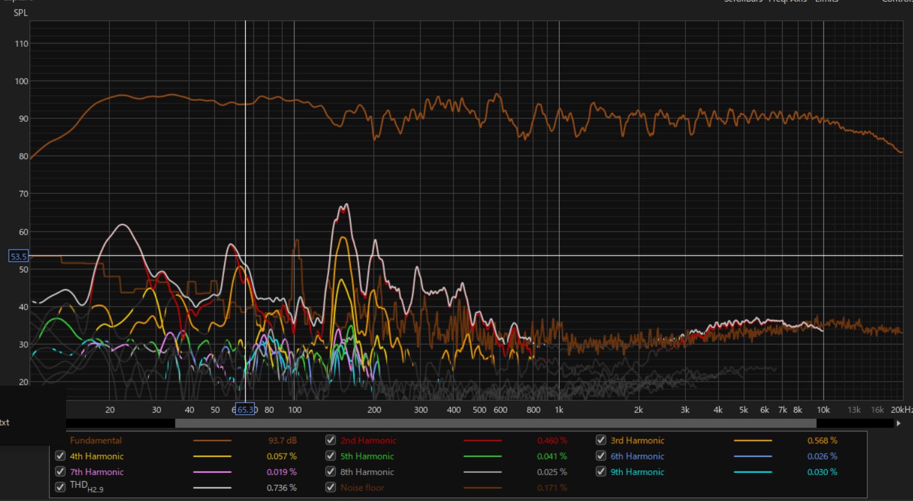Click the red 2nd Harmonic line swatch
Screen dimensions: 913x501
[482, 440]
